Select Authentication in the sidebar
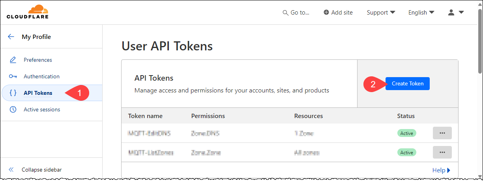The width and height of the screenshot is (483, 181). [x=41, y=76]
